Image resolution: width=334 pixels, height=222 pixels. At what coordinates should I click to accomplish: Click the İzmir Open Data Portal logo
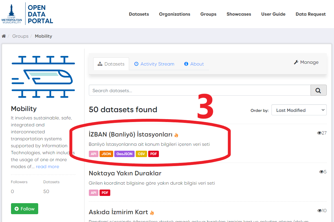coord(27,14)
